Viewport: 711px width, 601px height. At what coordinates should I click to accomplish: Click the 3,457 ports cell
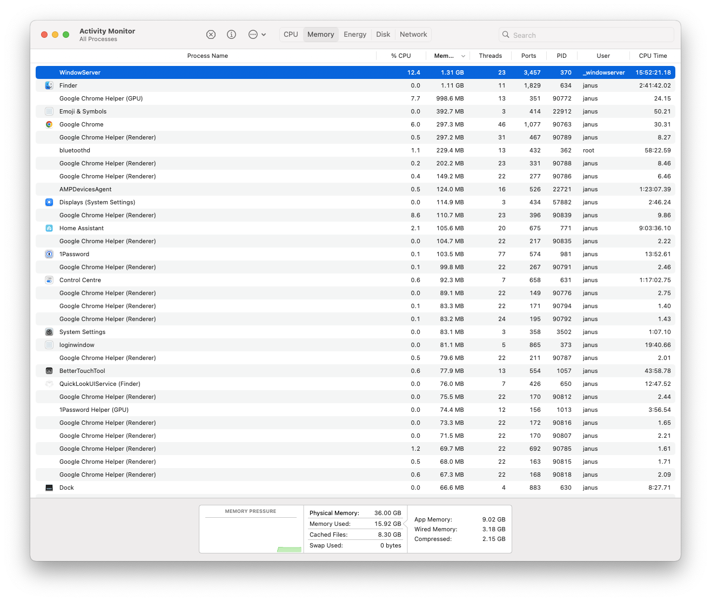532,72
